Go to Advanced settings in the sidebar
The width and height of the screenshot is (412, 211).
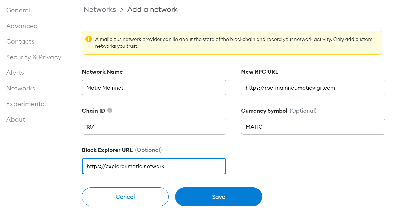click(22, 26)
